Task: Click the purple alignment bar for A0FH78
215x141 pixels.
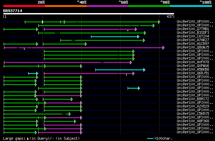Action: [x=67, y=63]
